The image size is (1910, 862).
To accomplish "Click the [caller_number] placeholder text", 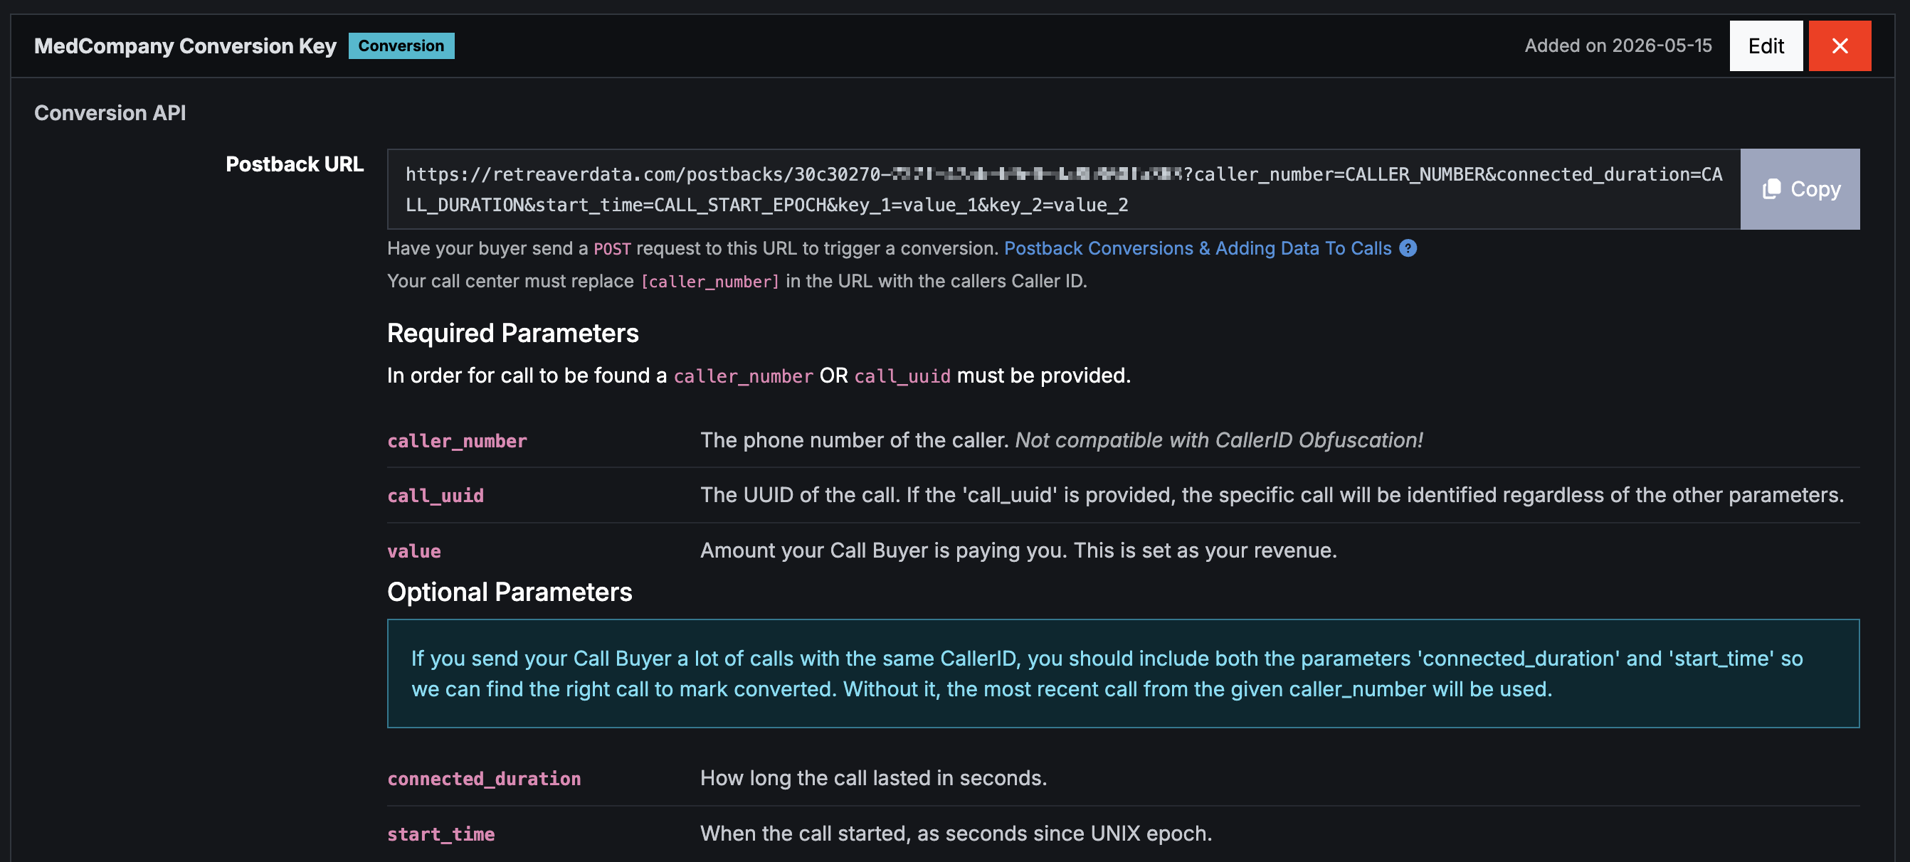I will tap(709, 282).
